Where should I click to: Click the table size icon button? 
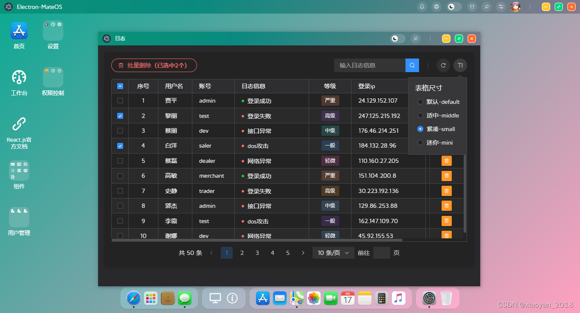pyautogui.click(x=460, y=65)
